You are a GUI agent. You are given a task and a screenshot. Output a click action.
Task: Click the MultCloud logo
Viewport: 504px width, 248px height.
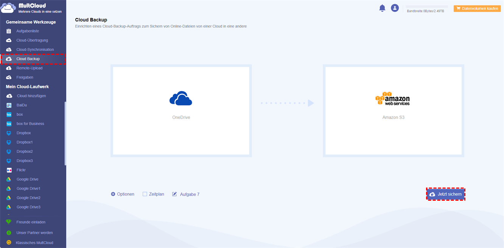[31, 8]
